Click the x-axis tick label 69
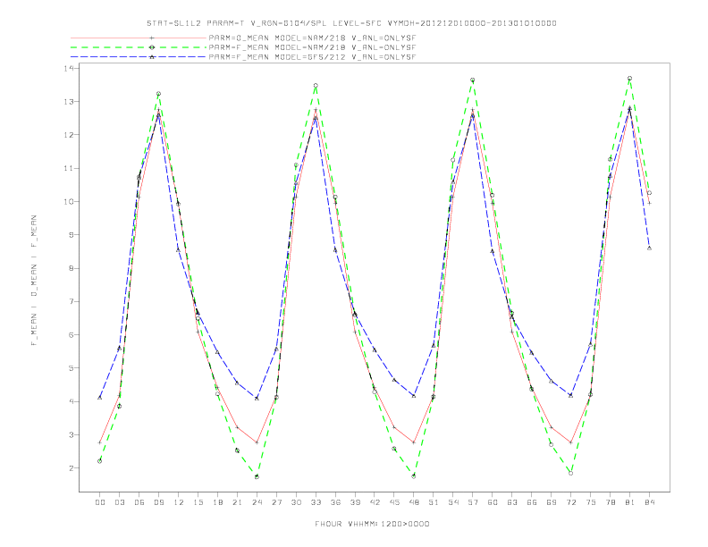708x547 pixels. (x=552, y=502)
